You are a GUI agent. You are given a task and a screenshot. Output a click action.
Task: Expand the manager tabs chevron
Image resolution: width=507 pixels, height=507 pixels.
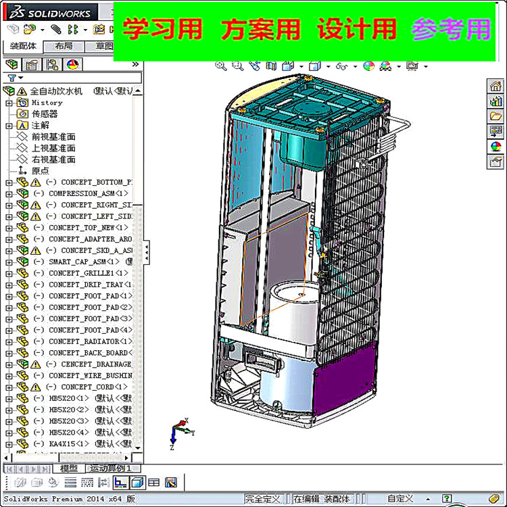[x=135, y=64]
